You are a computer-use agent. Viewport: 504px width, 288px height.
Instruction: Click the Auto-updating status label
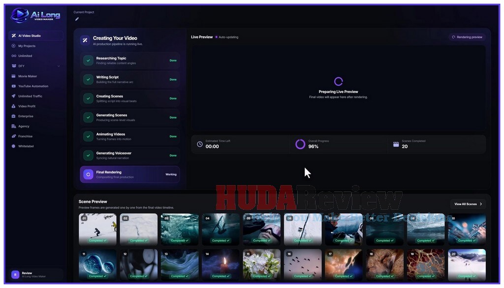pos(228,37)
